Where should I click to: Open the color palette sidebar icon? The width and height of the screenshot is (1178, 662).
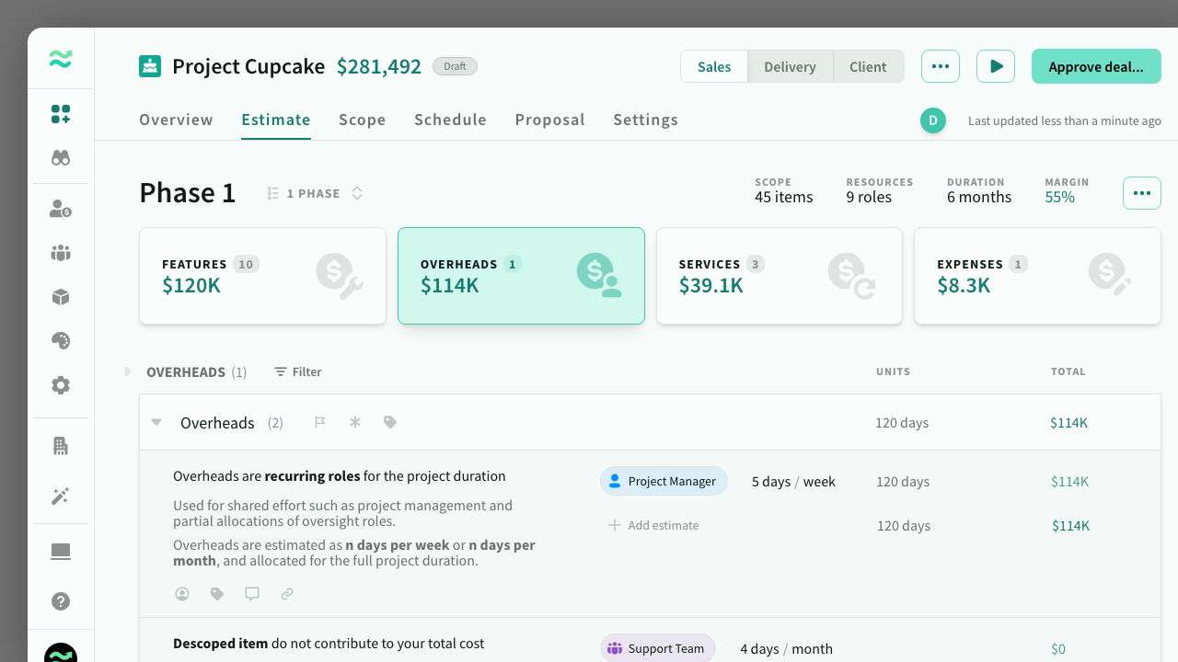(61, 341)
